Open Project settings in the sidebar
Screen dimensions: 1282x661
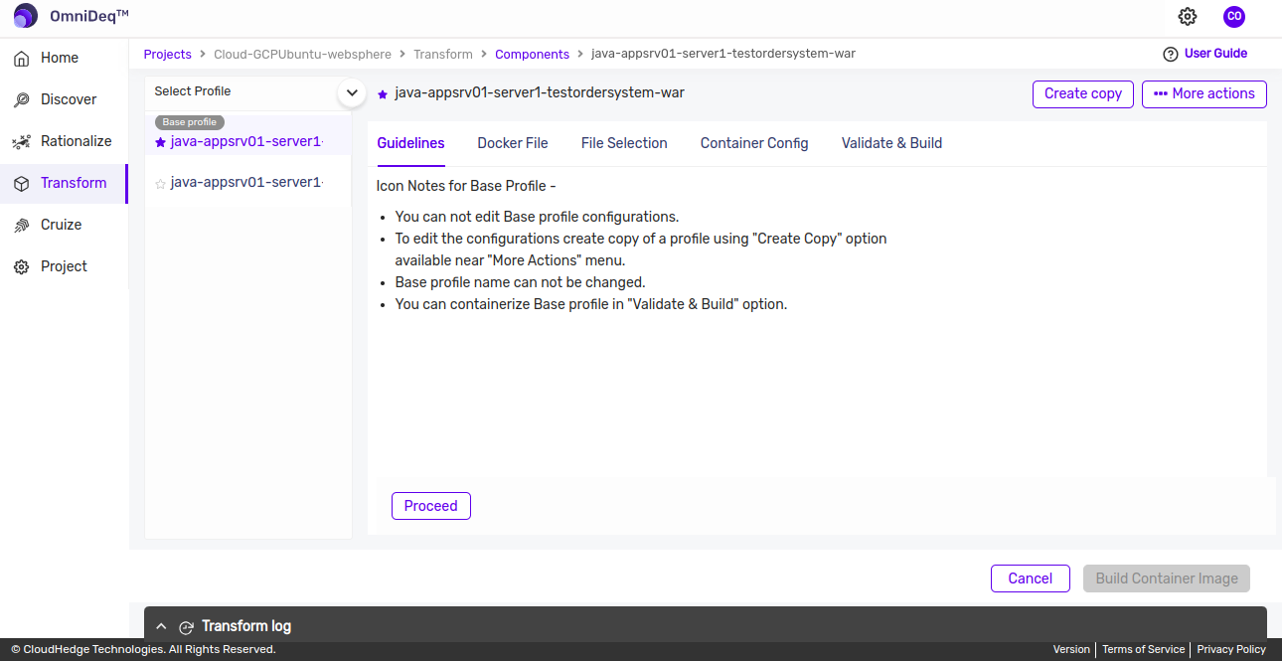64,266
